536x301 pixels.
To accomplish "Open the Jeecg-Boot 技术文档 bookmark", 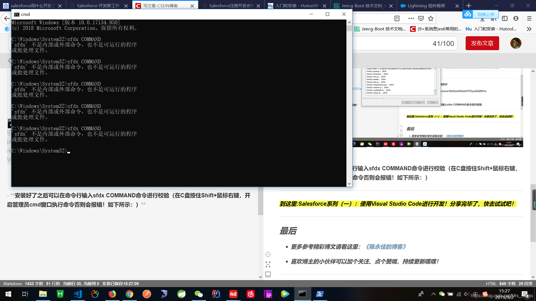I will (x=381, y=29).
